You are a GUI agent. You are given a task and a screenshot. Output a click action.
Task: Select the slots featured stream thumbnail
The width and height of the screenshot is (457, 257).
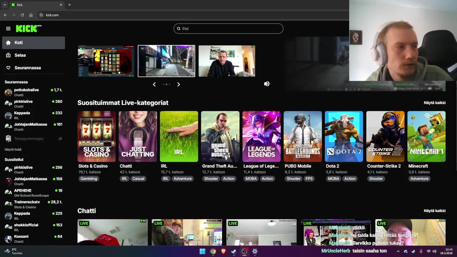click(x=106, y=61)
